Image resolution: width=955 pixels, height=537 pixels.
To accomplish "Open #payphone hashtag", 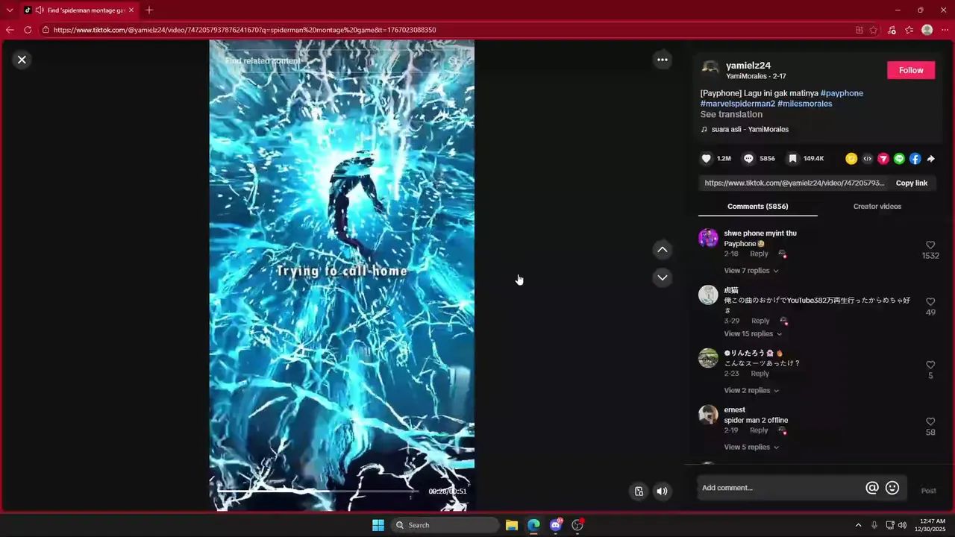I will 842,93.
